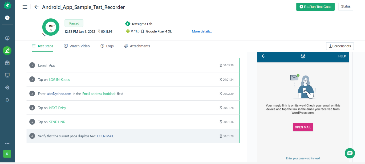Open the notifications bell icon

click(7, 100)
